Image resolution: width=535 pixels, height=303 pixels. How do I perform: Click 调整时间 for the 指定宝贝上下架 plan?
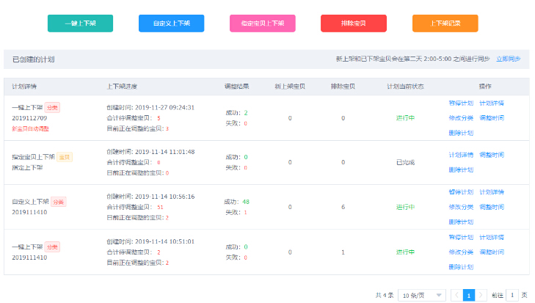pos(491,155)
